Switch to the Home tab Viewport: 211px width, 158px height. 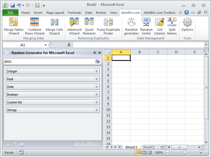[25, 12]
